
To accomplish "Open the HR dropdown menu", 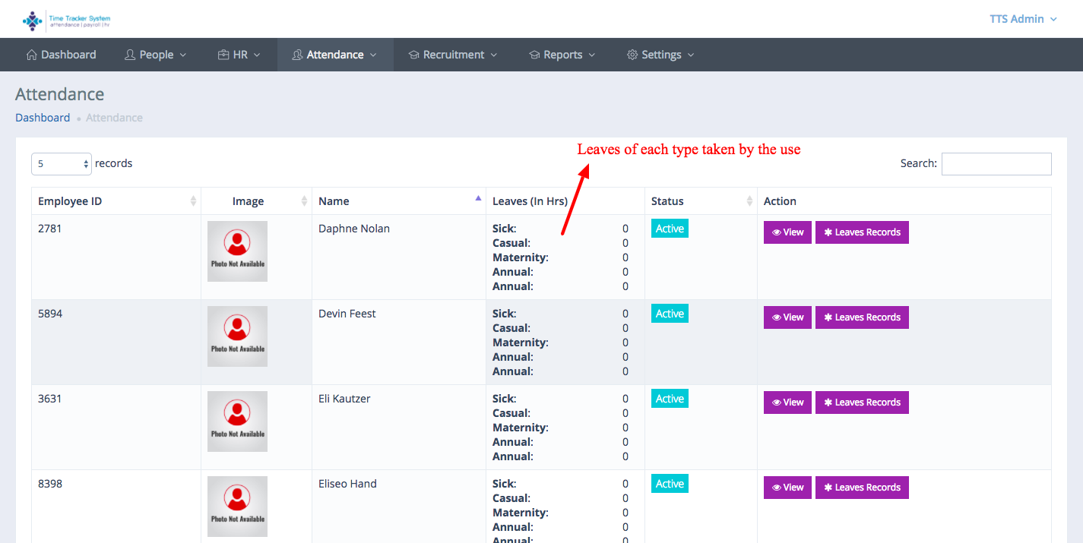I will (x=239, y=55).
